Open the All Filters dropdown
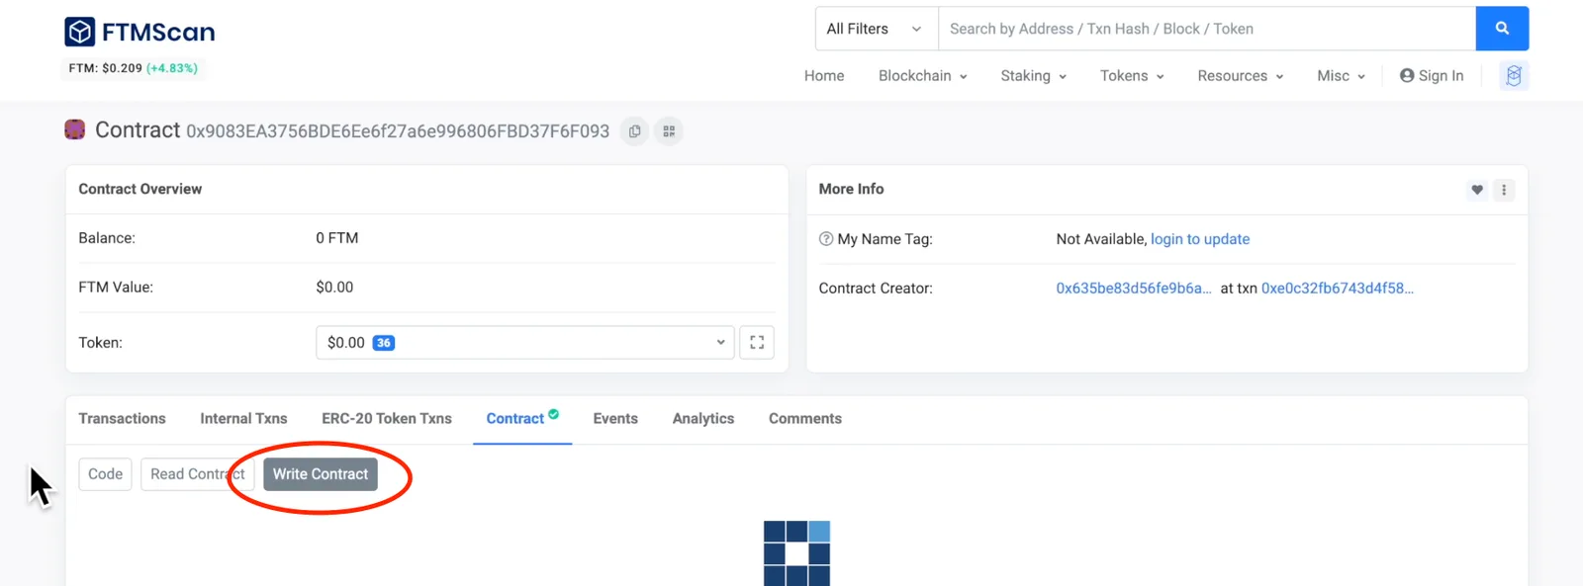The height and width of the screenshot is (586, 1583). pyautogui.click(x=877, y=29)
